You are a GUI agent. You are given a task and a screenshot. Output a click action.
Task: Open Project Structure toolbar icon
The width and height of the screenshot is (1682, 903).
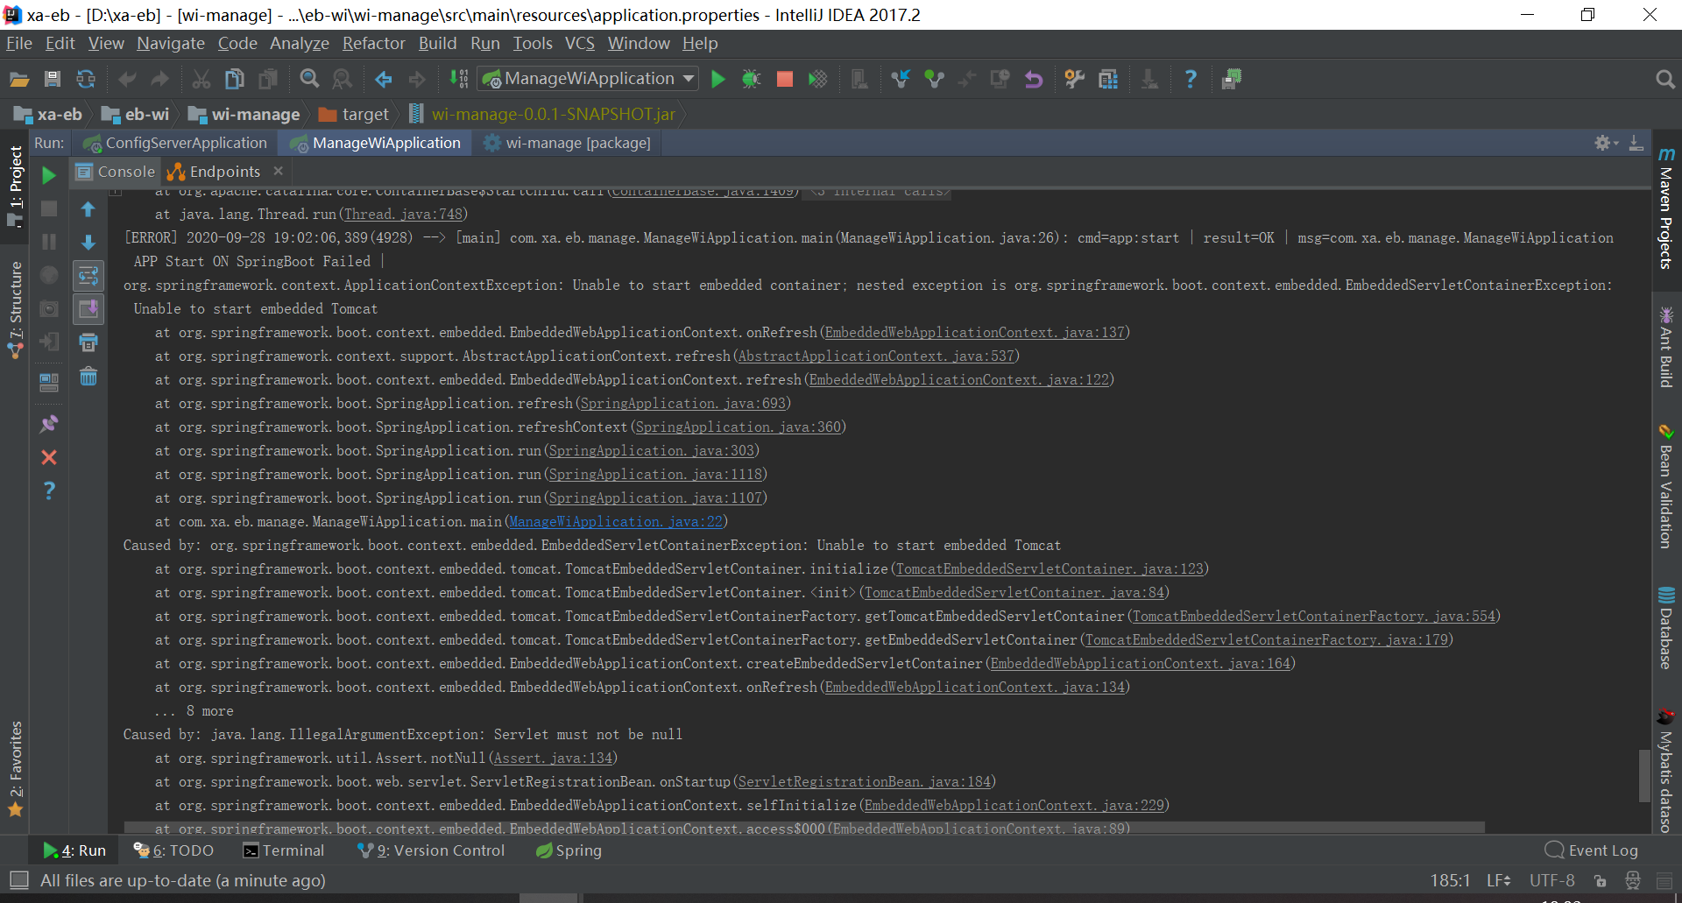(x=1108, y=80)
